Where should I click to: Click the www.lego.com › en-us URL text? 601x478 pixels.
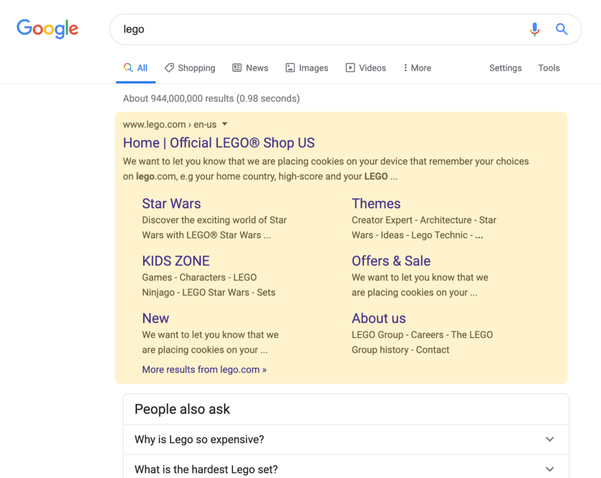[170, 124]
